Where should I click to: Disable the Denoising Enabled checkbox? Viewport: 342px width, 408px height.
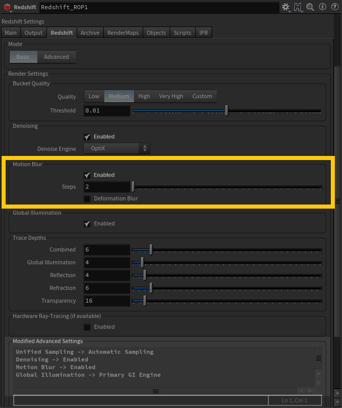[87, 137]
